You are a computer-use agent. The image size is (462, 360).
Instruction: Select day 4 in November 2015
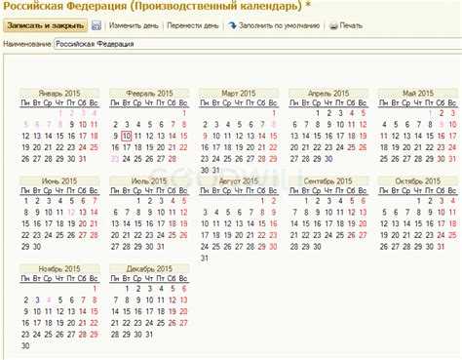[x=49, y=300]
